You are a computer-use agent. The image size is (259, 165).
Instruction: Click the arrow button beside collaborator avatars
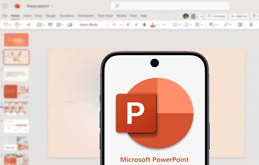[x=201, y=16]
